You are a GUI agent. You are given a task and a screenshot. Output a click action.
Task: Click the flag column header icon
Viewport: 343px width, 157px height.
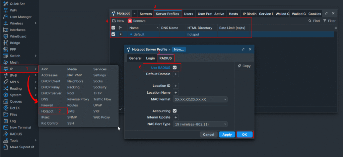click(x=120, y=28)
